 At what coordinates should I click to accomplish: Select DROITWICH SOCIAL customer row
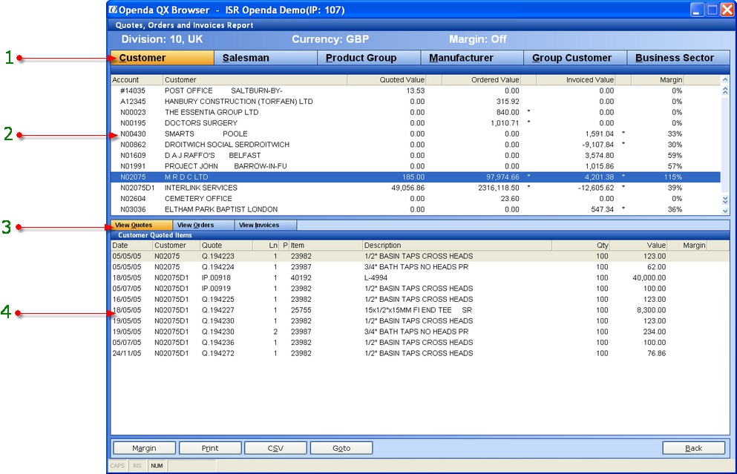[x=416, y=145]
